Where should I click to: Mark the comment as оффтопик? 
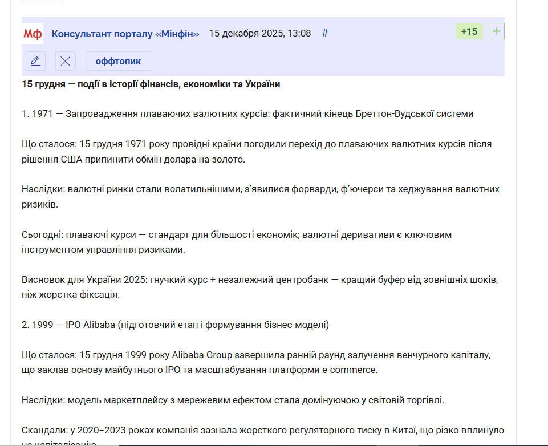118,61
